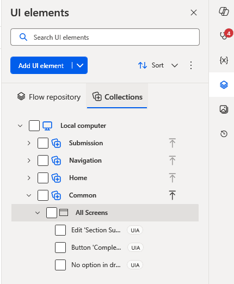Collapse the All Screens node
Screen dimensions: 234x284
pos(38,213)
